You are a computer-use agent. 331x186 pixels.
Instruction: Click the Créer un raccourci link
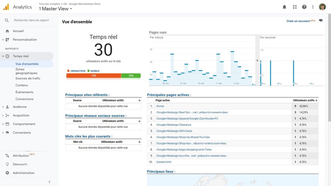tap(298, 20)
